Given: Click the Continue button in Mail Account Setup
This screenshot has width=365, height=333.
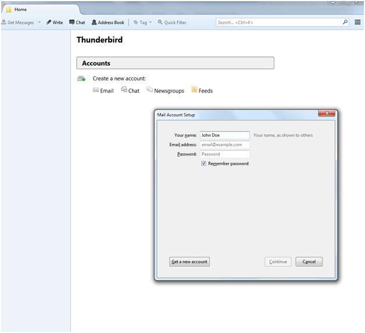Looking at the screenshot, I should (x=278, y=261).
